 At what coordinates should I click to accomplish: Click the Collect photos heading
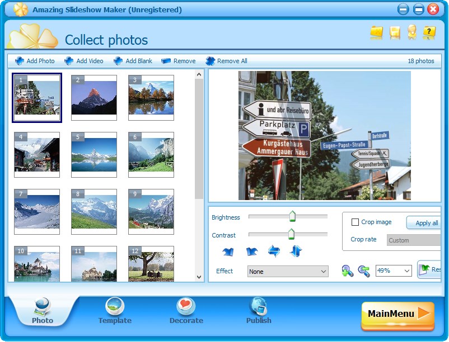pos(106,40)
